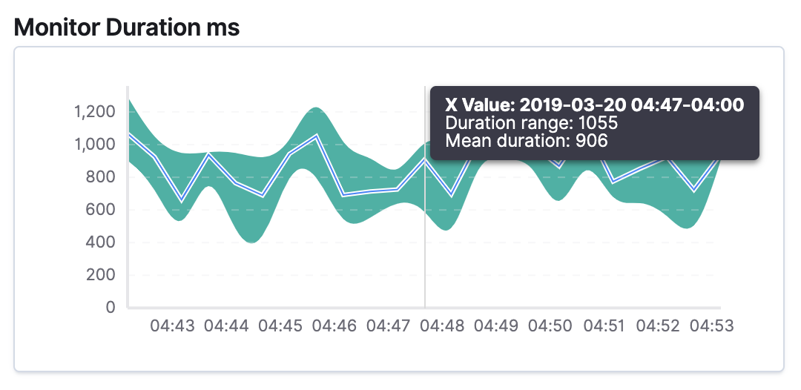The image size is (801, 390).
Task: Select the 04:51 time label
Action: [x=604, y=326]
